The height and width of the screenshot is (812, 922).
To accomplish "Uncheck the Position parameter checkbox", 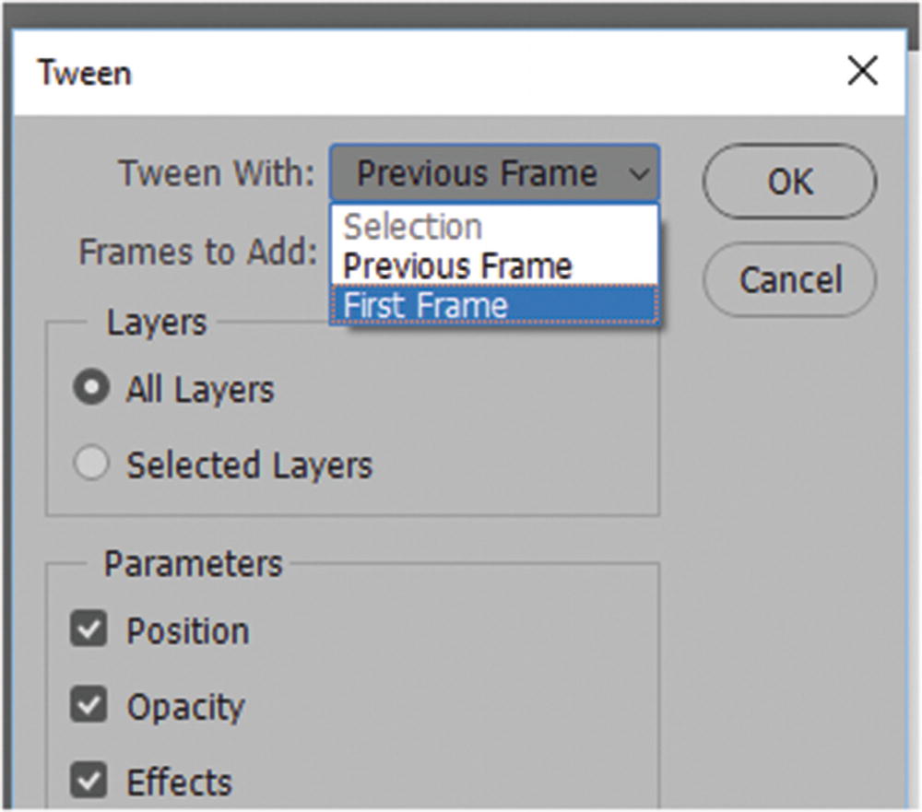I will [x=89, y=630].
